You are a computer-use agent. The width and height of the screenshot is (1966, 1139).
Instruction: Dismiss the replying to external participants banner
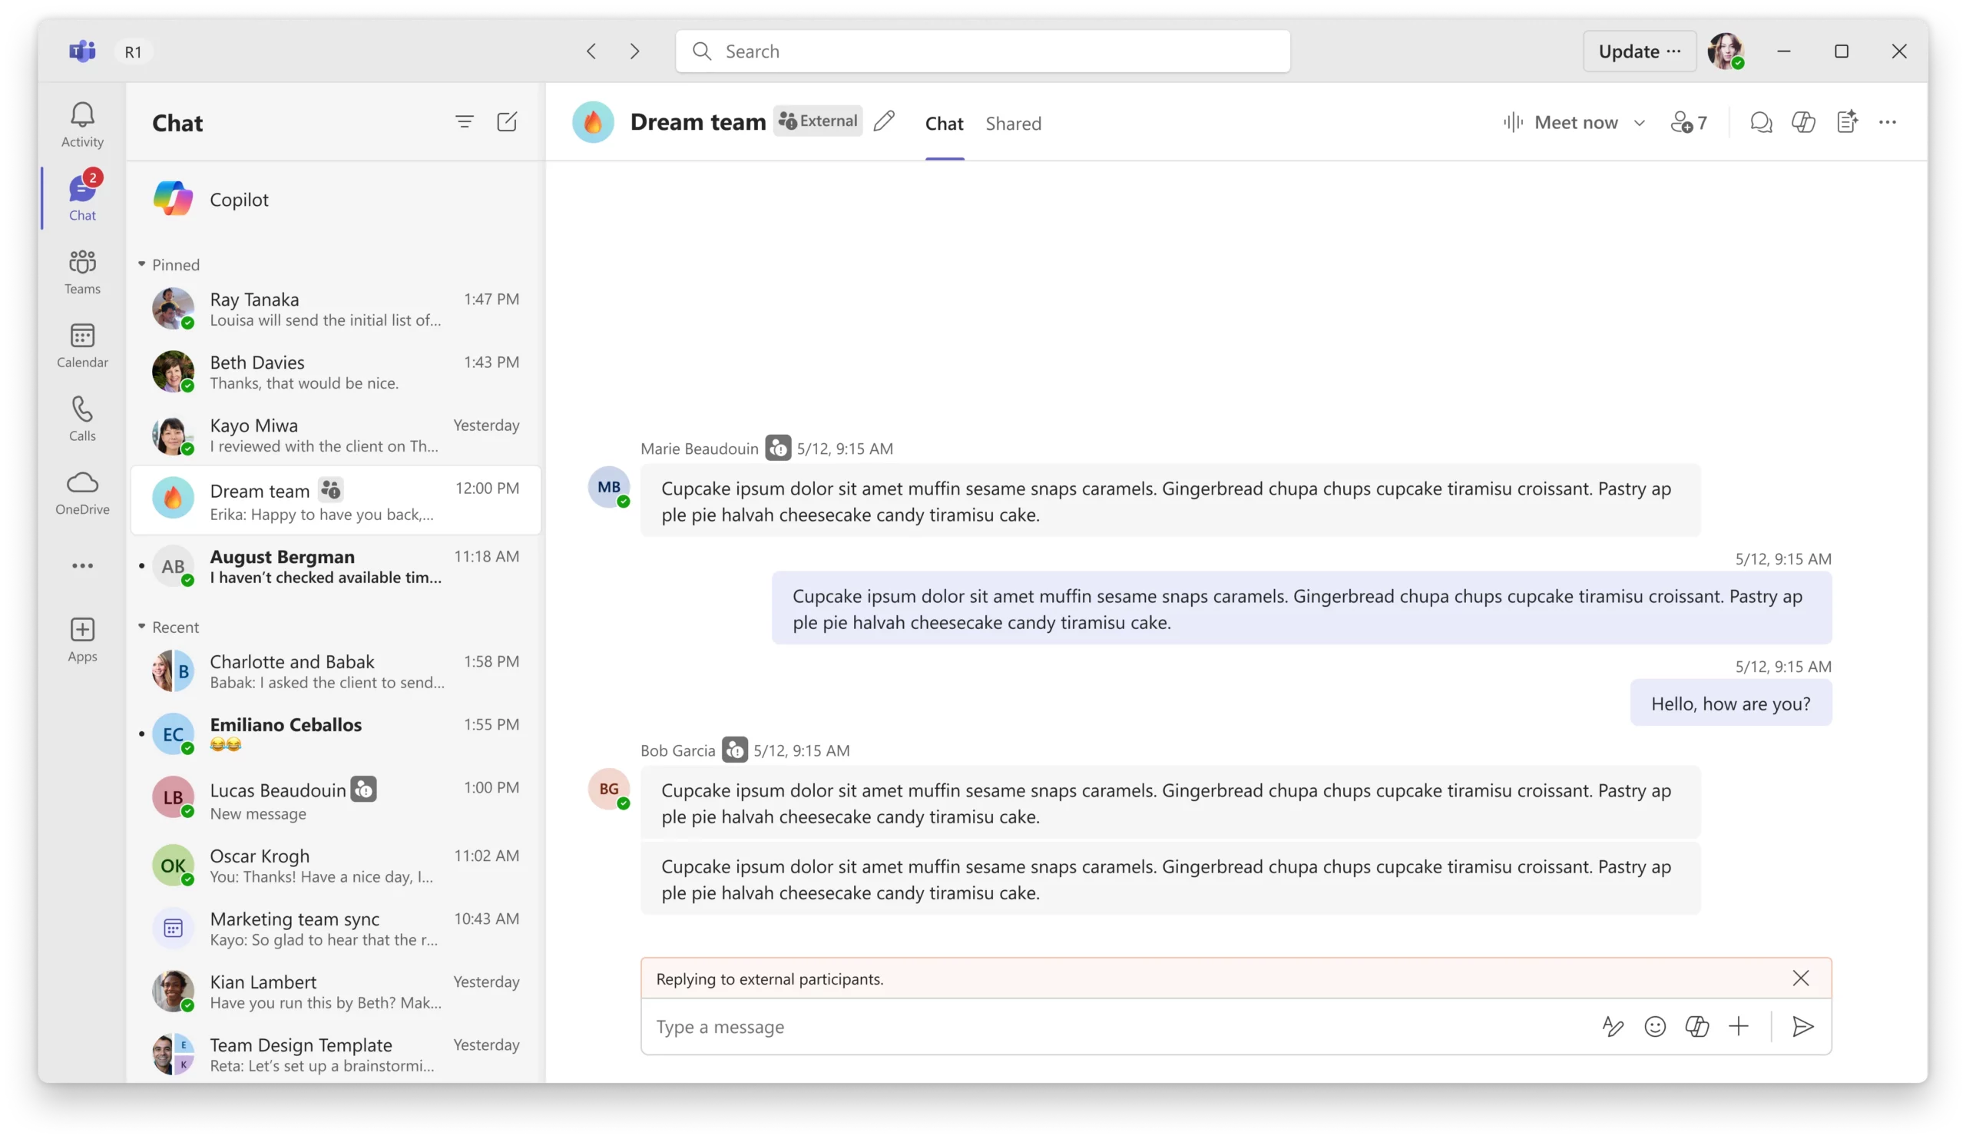click(1801, 978)
